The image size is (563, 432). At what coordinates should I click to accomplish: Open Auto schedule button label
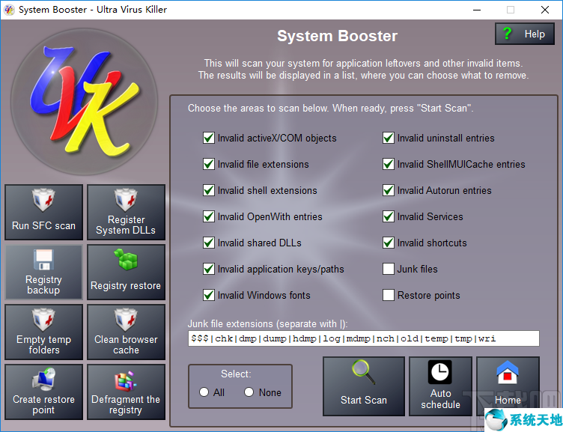click(x=440, y=399)
